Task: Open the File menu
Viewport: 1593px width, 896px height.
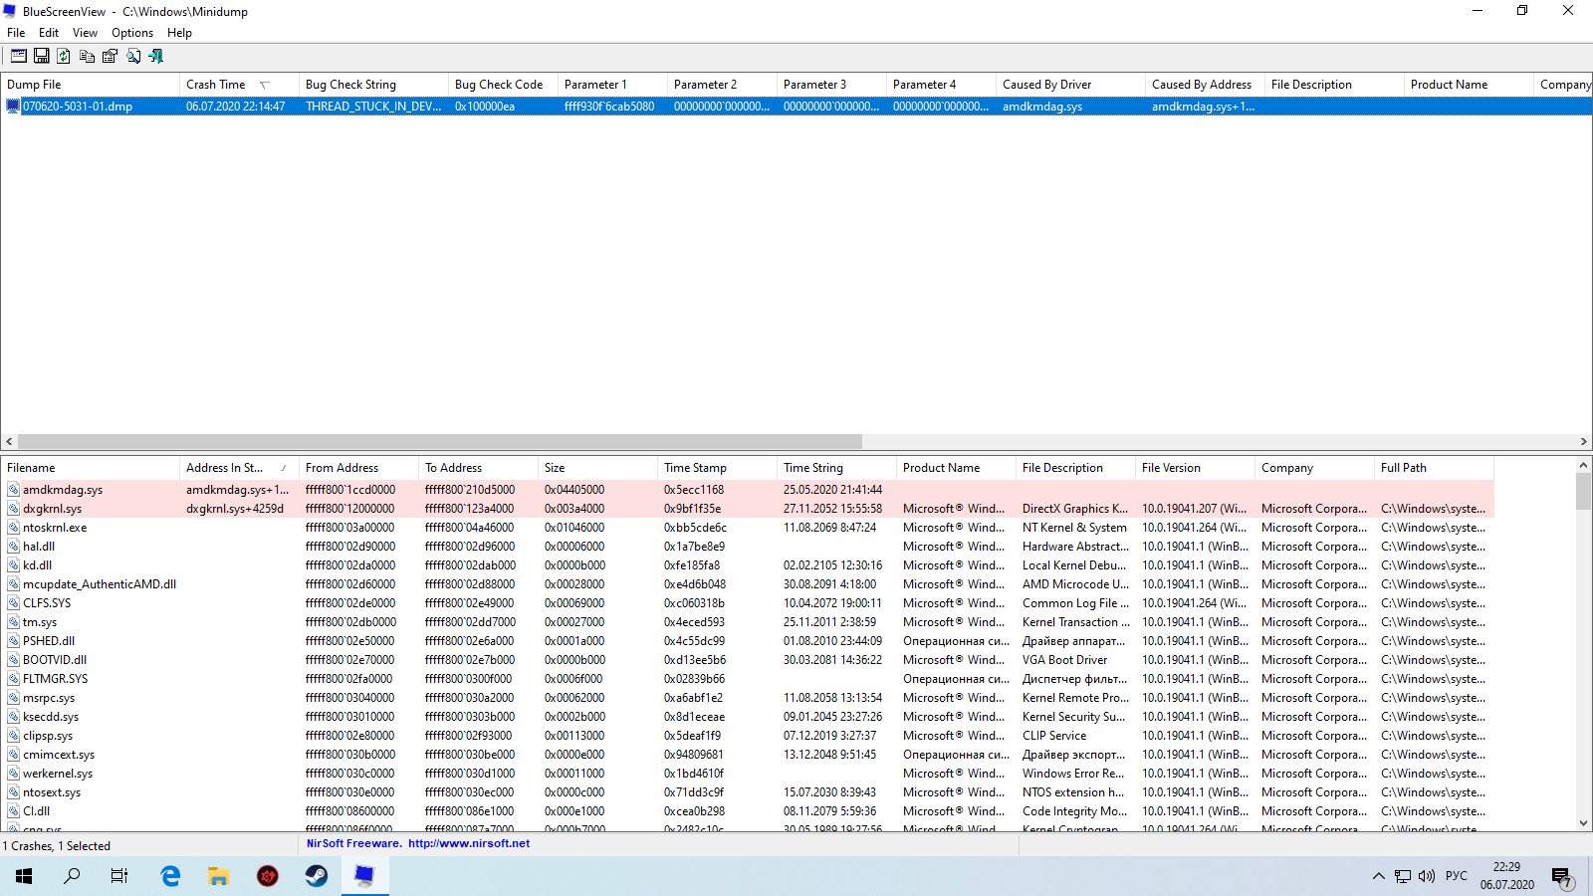Action: (16, 33)
